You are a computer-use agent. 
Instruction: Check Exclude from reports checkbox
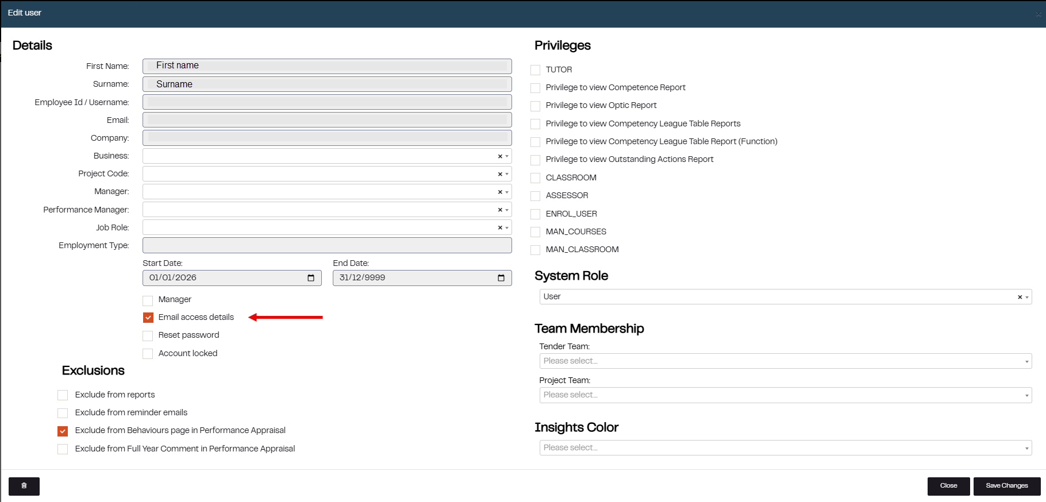(63, 395)
